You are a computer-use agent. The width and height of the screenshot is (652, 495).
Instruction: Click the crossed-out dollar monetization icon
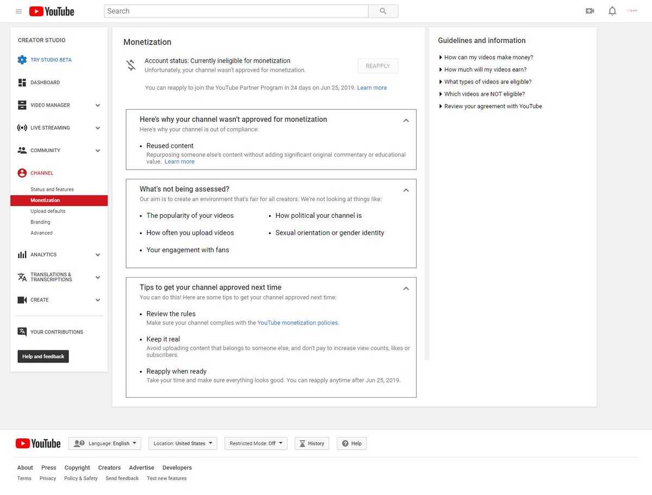click(x=131, y=65)
